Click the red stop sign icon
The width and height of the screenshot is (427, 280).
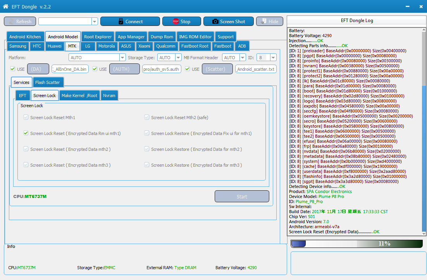176,21
